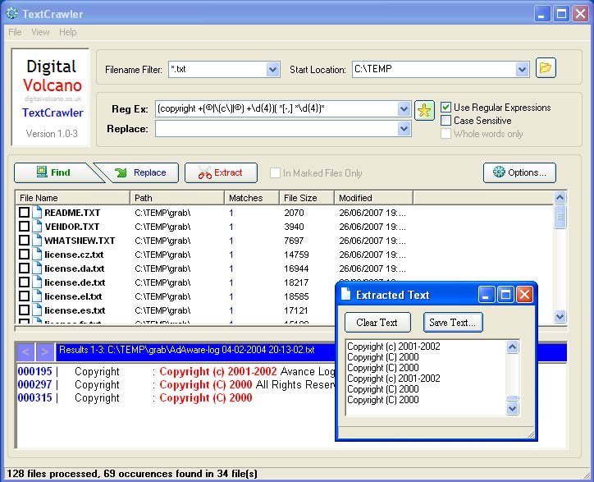Viewport: 594px width, 482px height.
Task: Click the WHATSNEW.TXT file icon
Action: (x=37, y=241)
